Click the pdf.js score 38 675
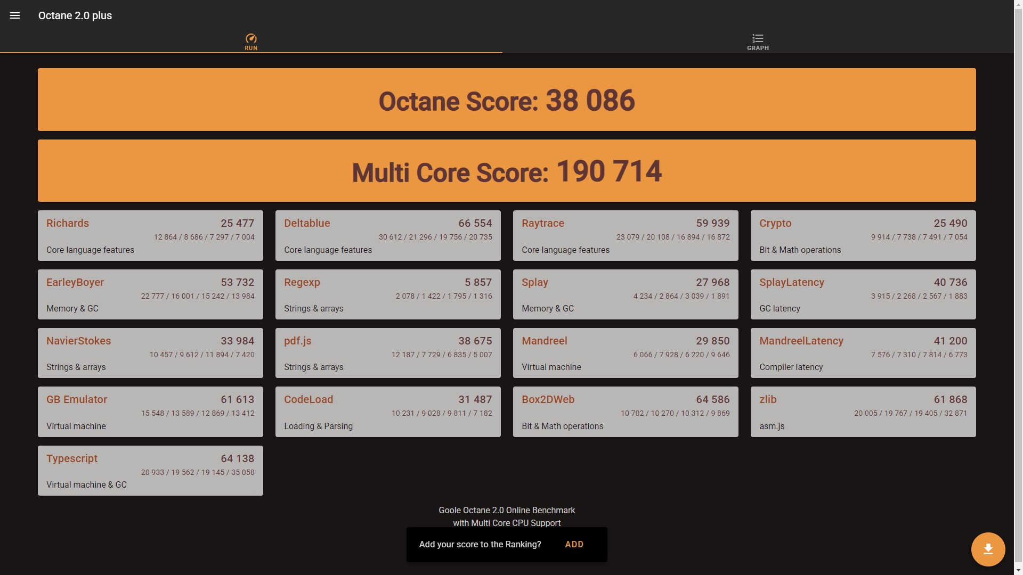 coord(475,341)
